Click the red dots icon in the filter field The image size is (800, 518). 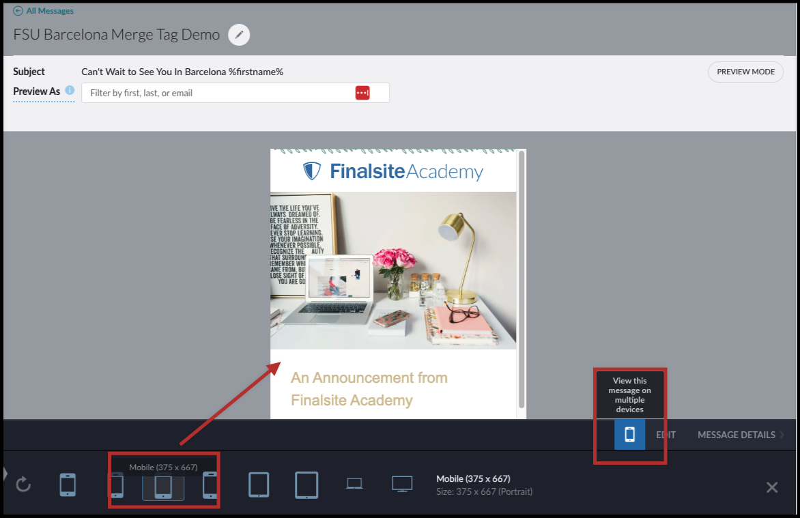(x=362, y=93)
